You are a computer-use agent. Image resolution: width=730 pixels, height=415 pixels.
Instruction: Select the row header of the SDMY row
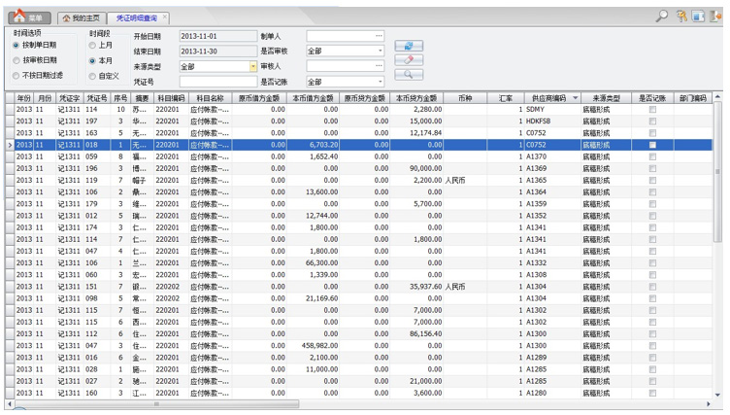click(x=10, y=110)
